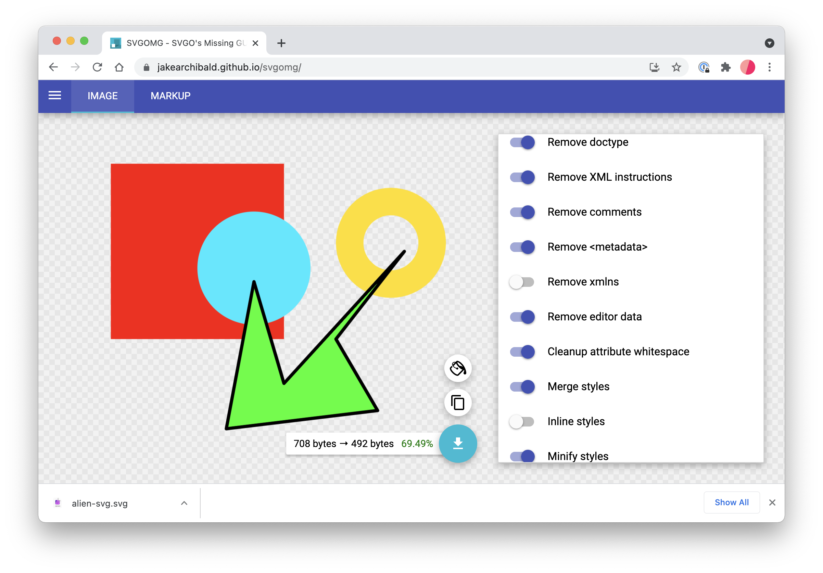
Task: Click the 69.49% compression figure
Action: point(417,444)
